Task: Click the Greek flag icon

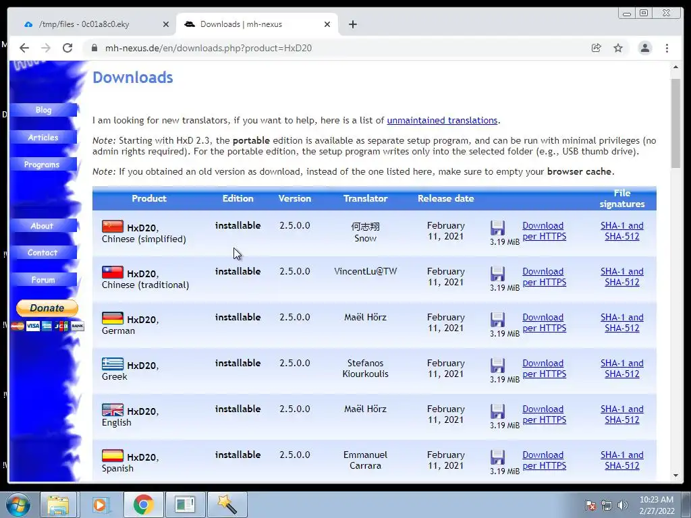Action: point(113,364)
